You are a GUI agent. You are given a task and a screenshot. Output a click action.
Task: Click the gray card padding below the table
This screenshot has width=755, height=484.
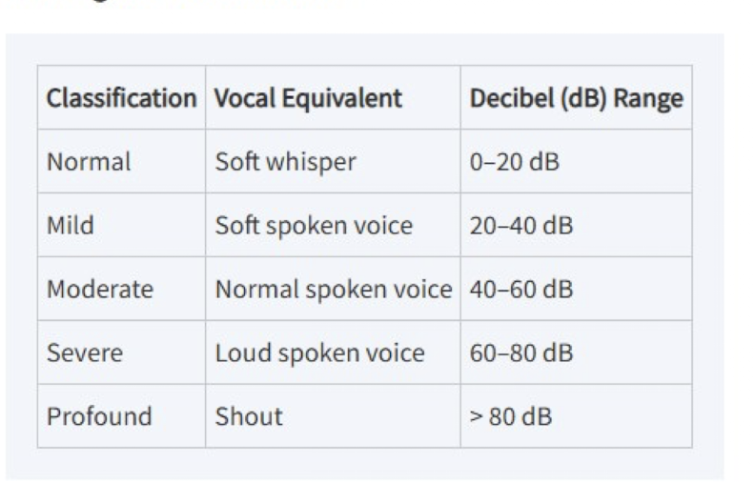point(362,463)
